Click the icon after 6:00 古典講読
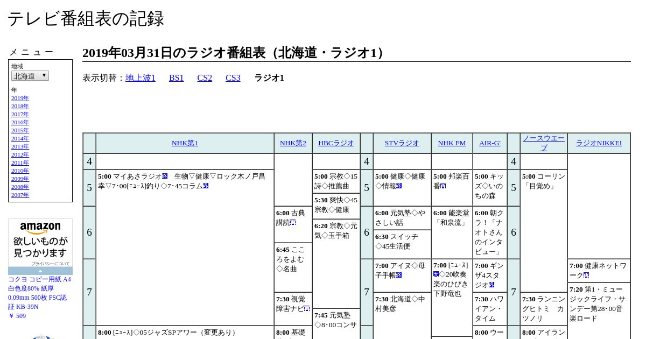The image size is (646, 339). (x=293, y=223)
